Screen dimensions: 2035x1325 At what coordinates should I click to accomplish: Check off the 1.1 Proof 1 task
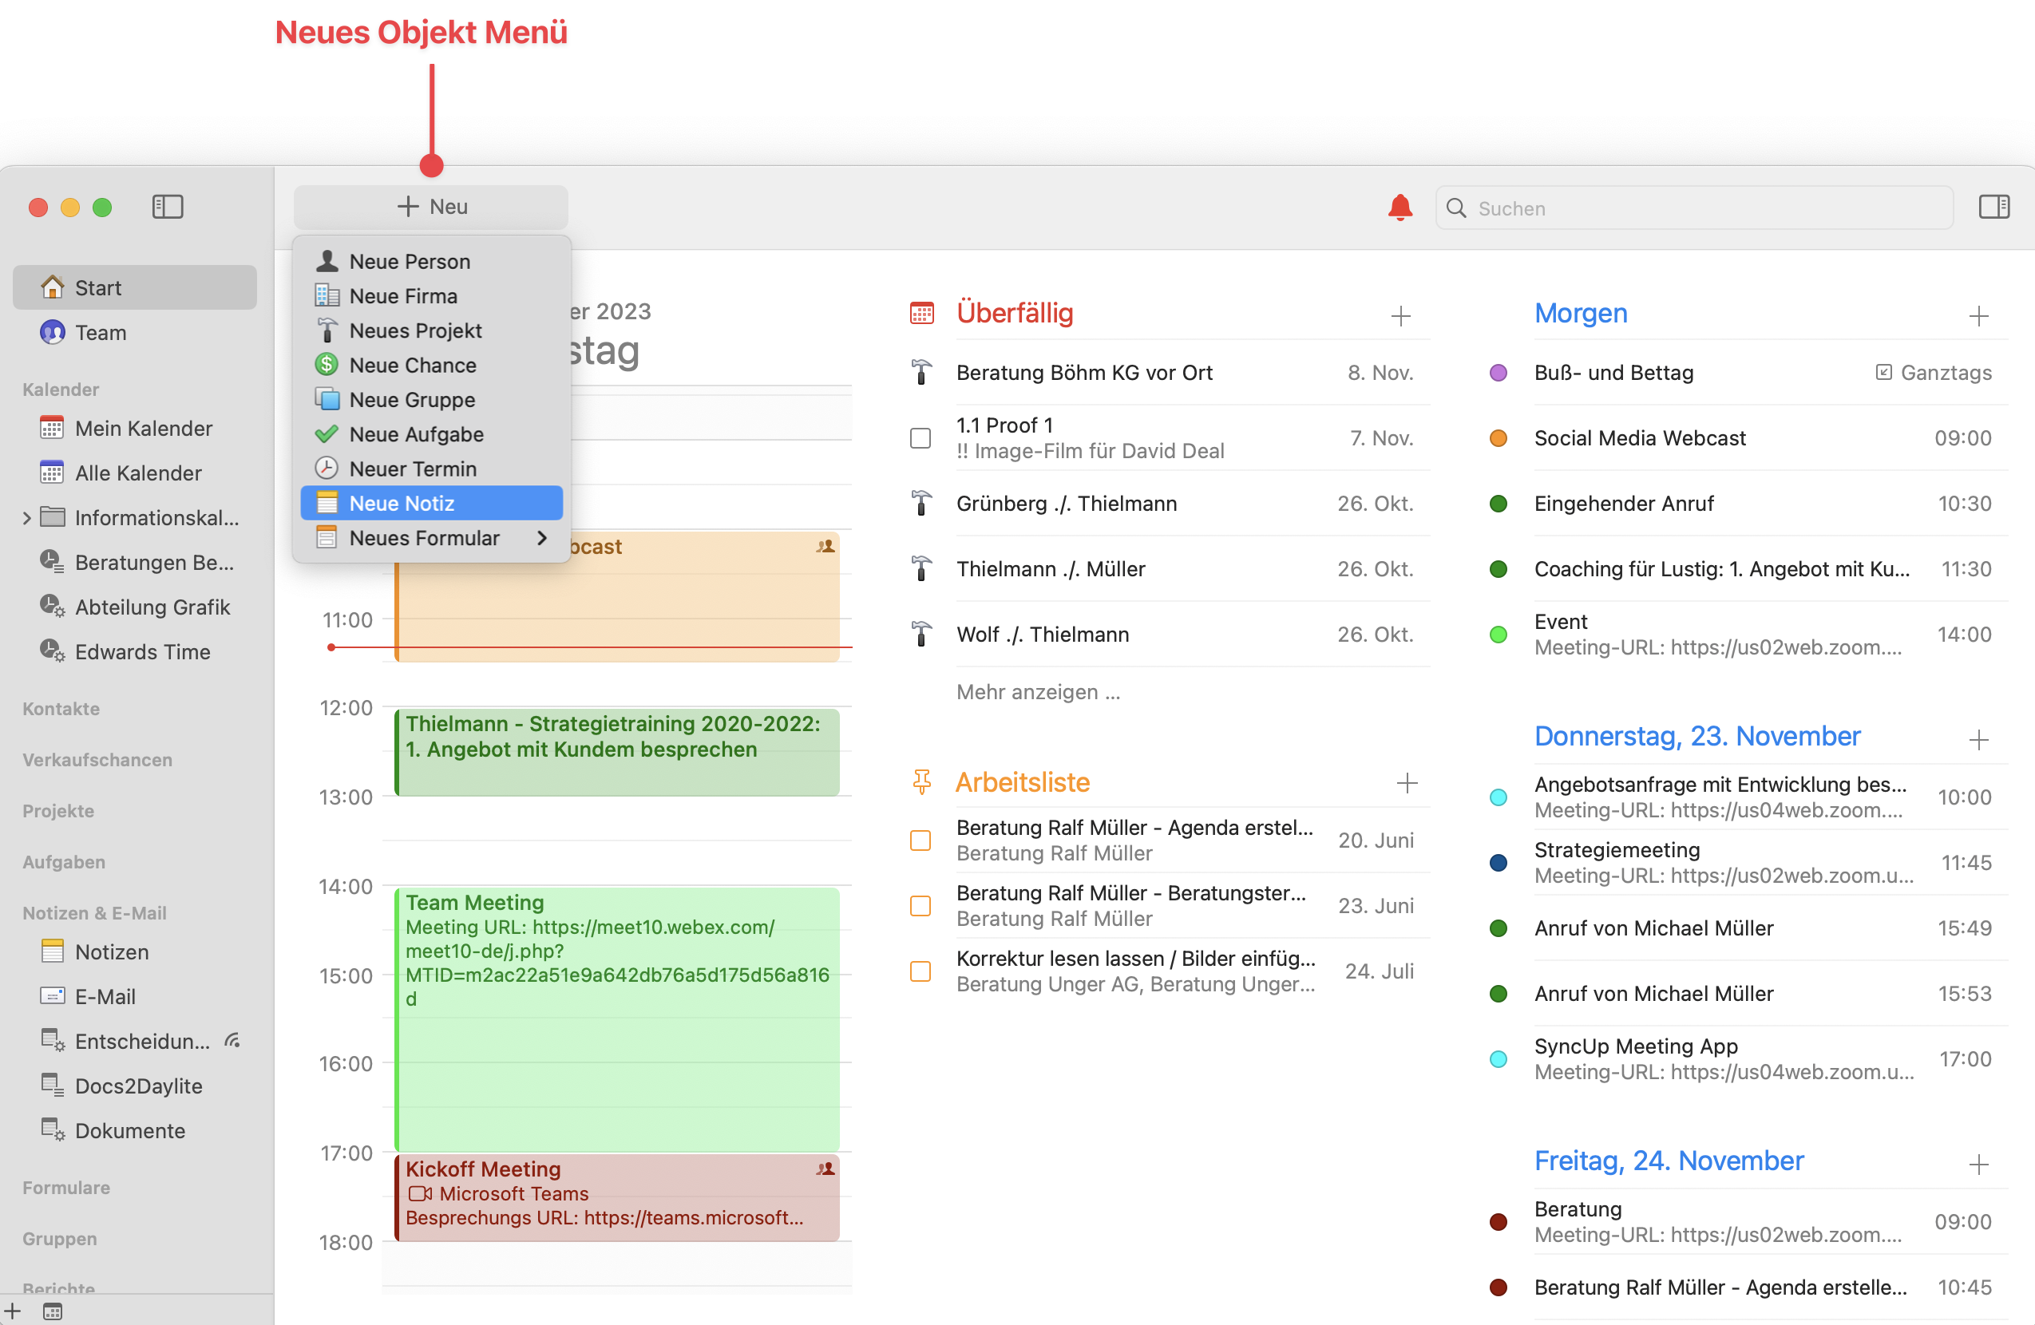click(x=920, y=437)
